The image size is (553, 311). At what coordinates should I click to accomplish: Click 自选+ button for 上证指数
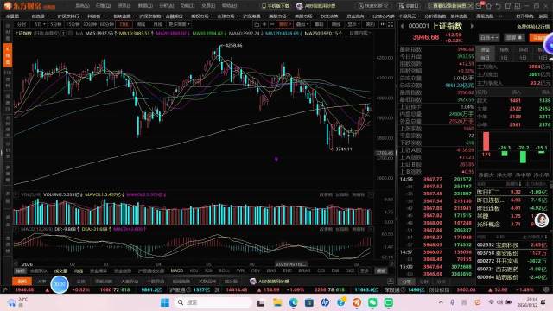pyautogui.click(x=489, y=37)
